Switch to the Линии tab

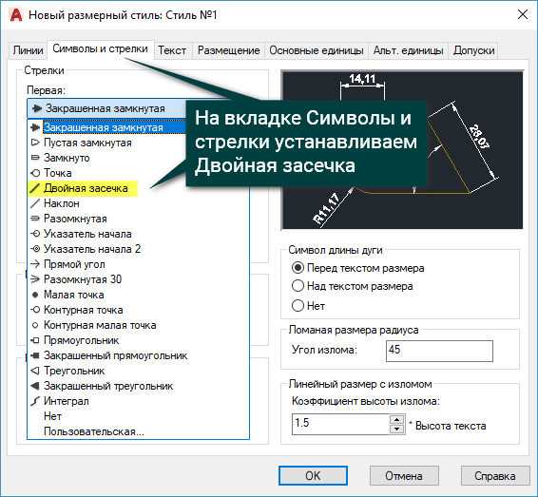[x=28, y=50]
